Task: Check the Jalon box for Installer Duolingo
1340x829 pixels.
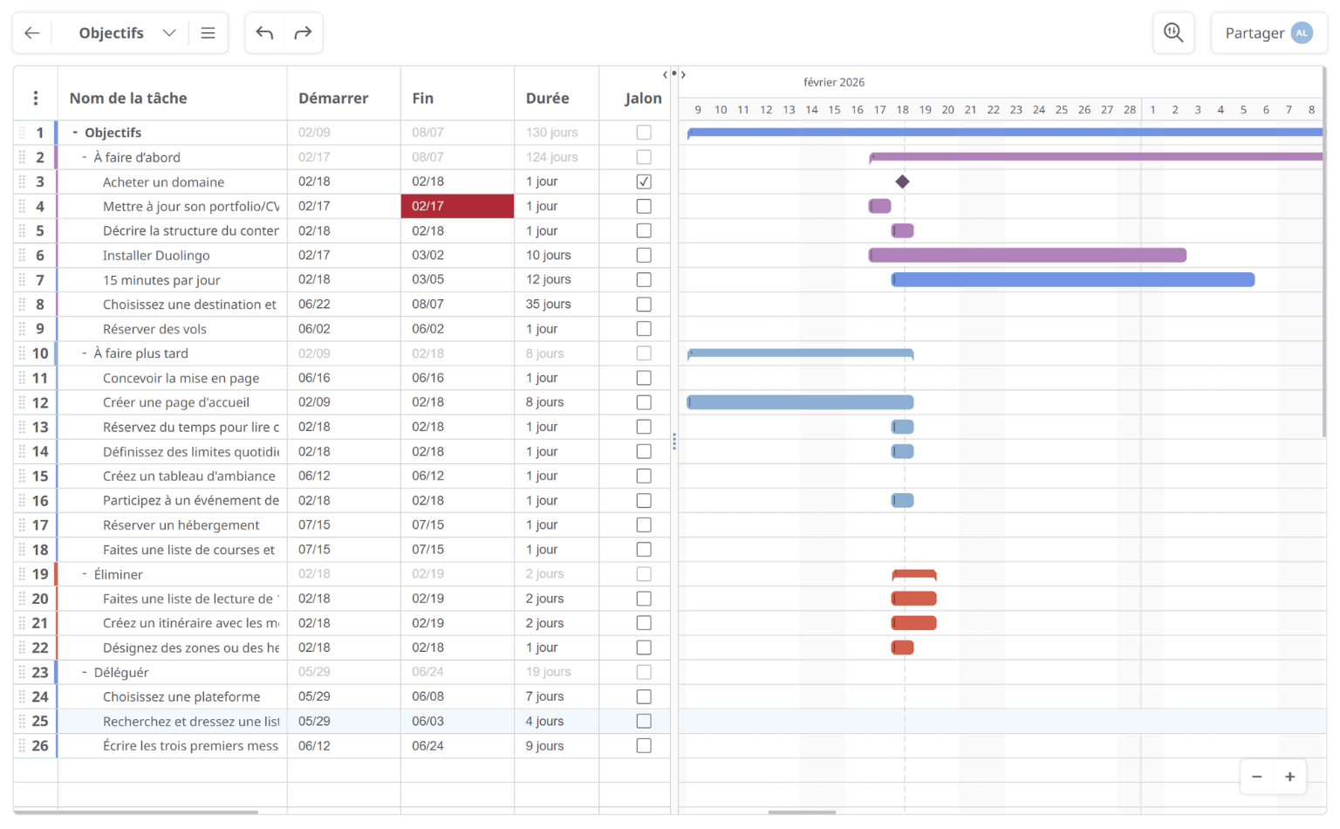Action: coord(643,255)
